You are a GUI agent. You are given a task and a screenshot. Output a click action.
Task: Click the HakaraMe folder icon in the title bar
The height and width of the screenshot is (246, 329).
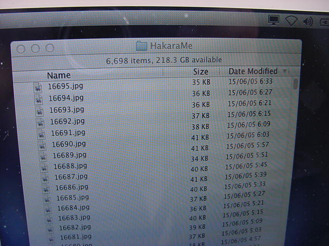141,46
